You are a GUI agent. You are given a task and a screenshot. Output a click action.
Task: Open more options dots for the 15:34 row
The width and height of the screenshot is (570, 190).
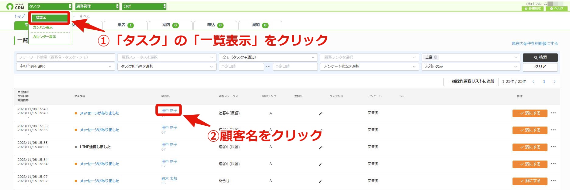click(553, 164)
